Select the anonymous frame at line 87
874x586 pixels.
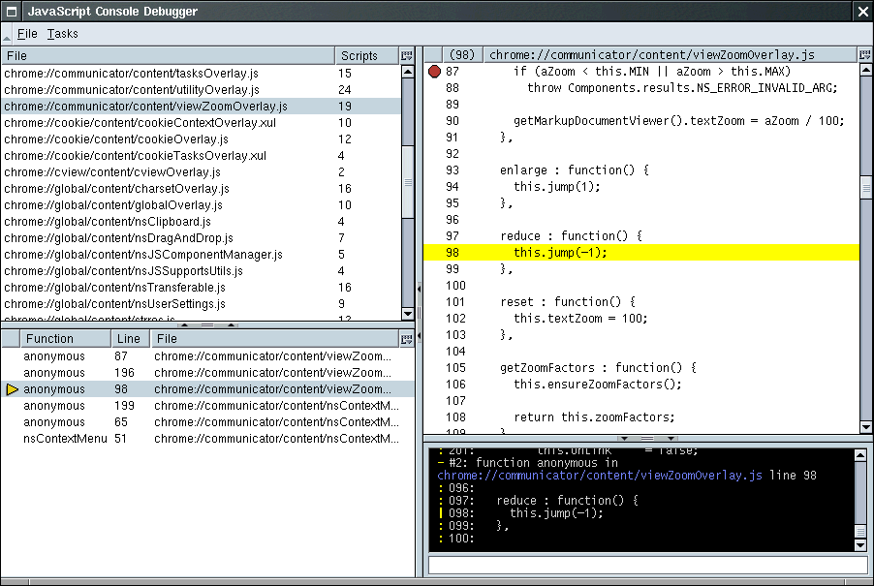[208, 356]
